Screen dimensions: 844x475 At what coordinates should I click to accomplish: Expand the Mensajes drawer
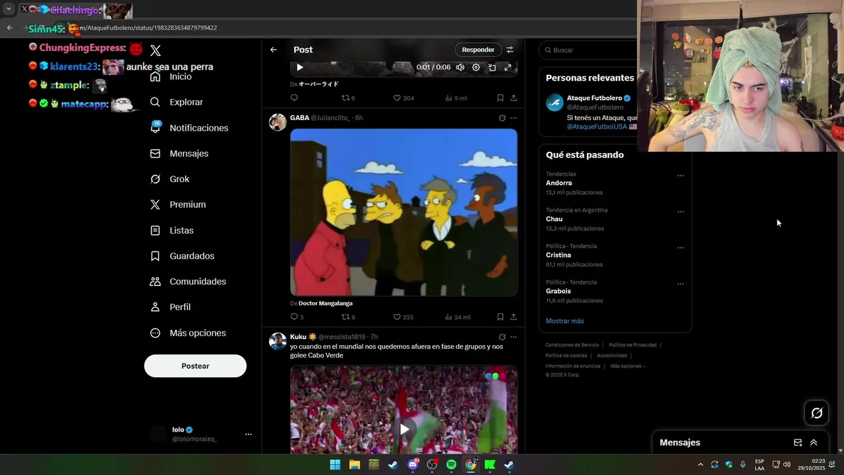814,443
